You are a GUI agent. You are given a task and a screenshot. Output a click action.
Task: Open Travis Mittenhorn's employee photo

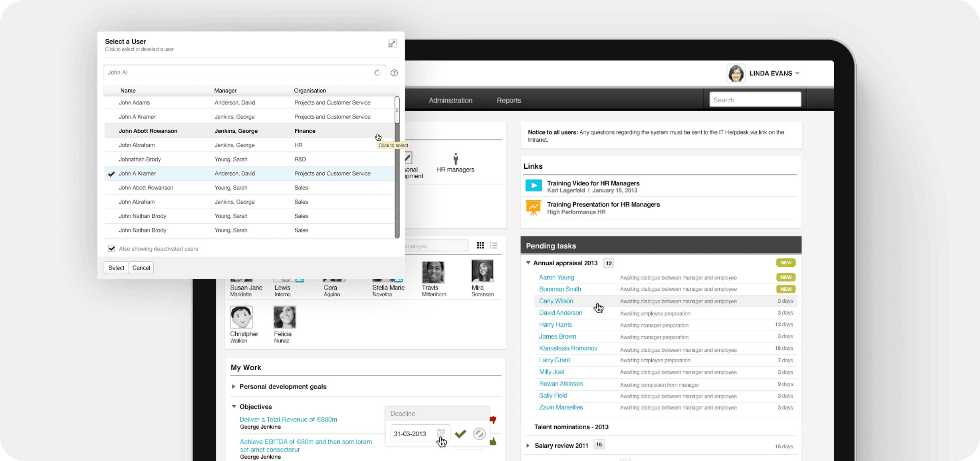click(433, 272)
